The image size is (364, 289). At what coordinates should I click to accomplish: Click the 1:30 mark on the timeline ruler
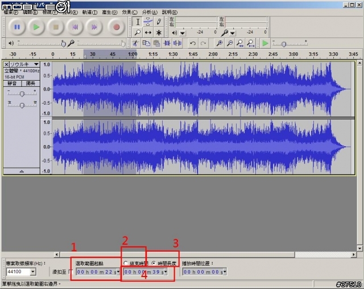[173, 54]
